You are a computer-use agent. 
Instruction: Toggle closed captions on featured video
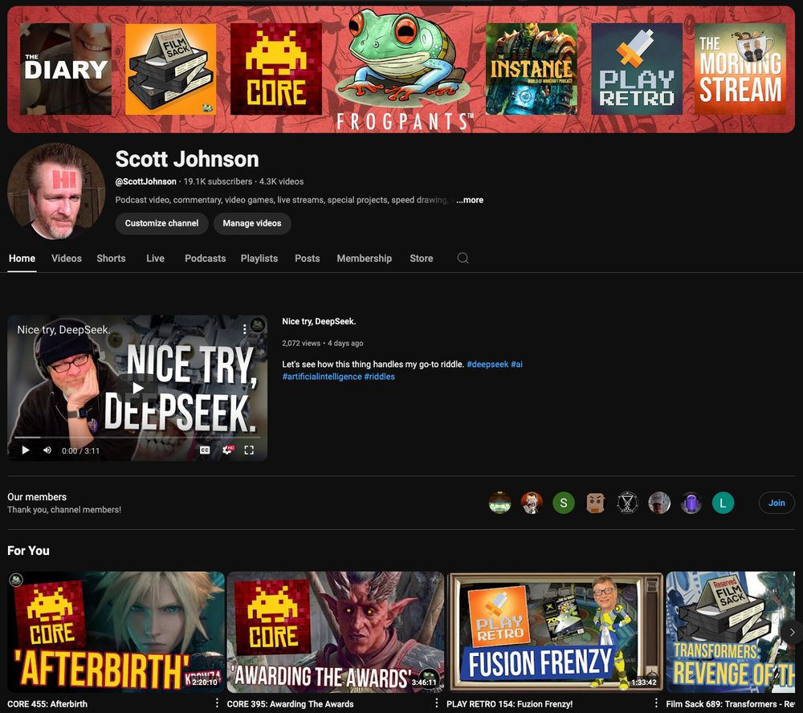tap(205, 450)
